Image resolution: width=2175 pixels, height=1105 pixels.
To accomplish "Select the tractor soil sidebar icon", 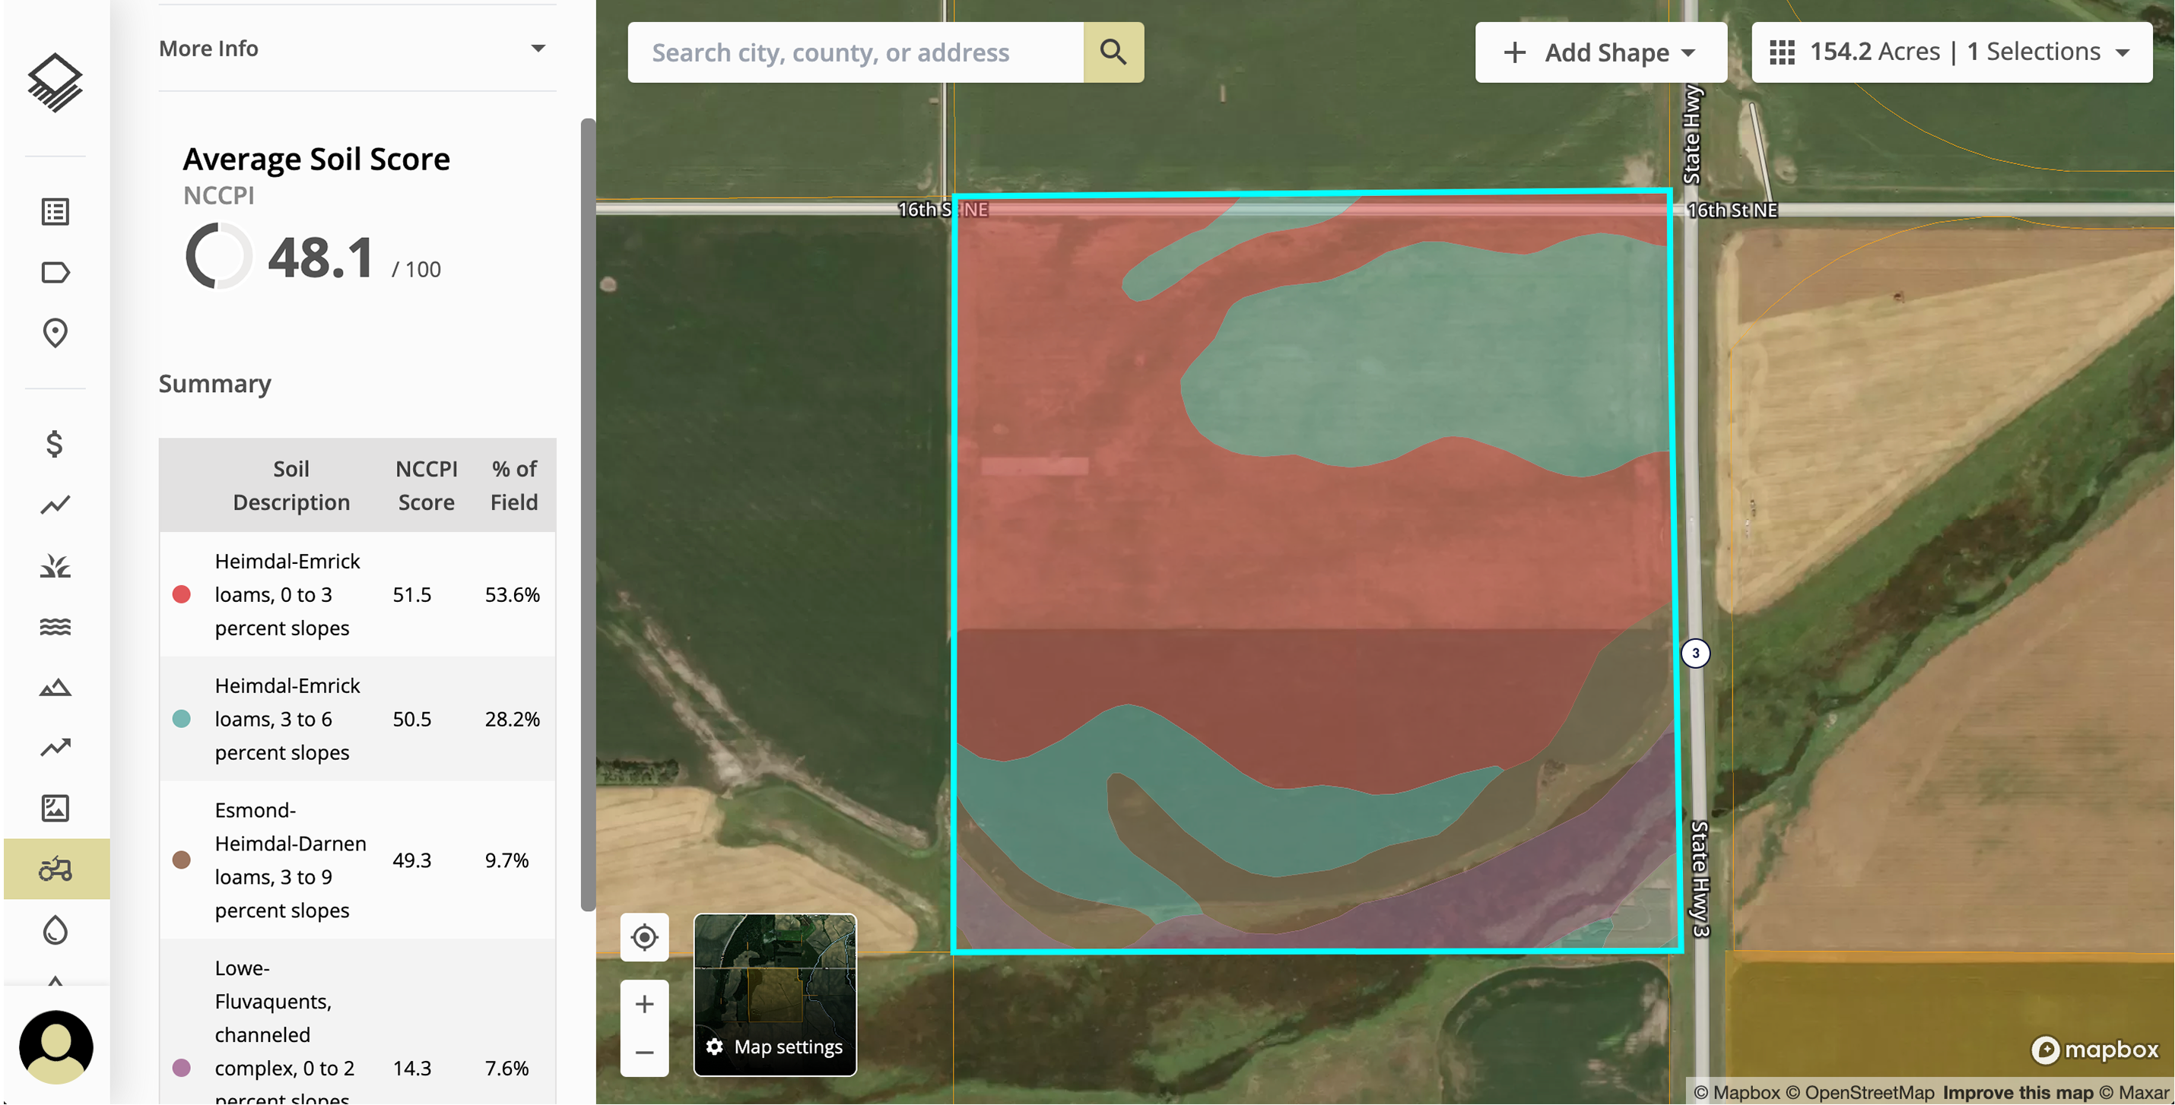I will pyautogui.click(x=55, y=869).
